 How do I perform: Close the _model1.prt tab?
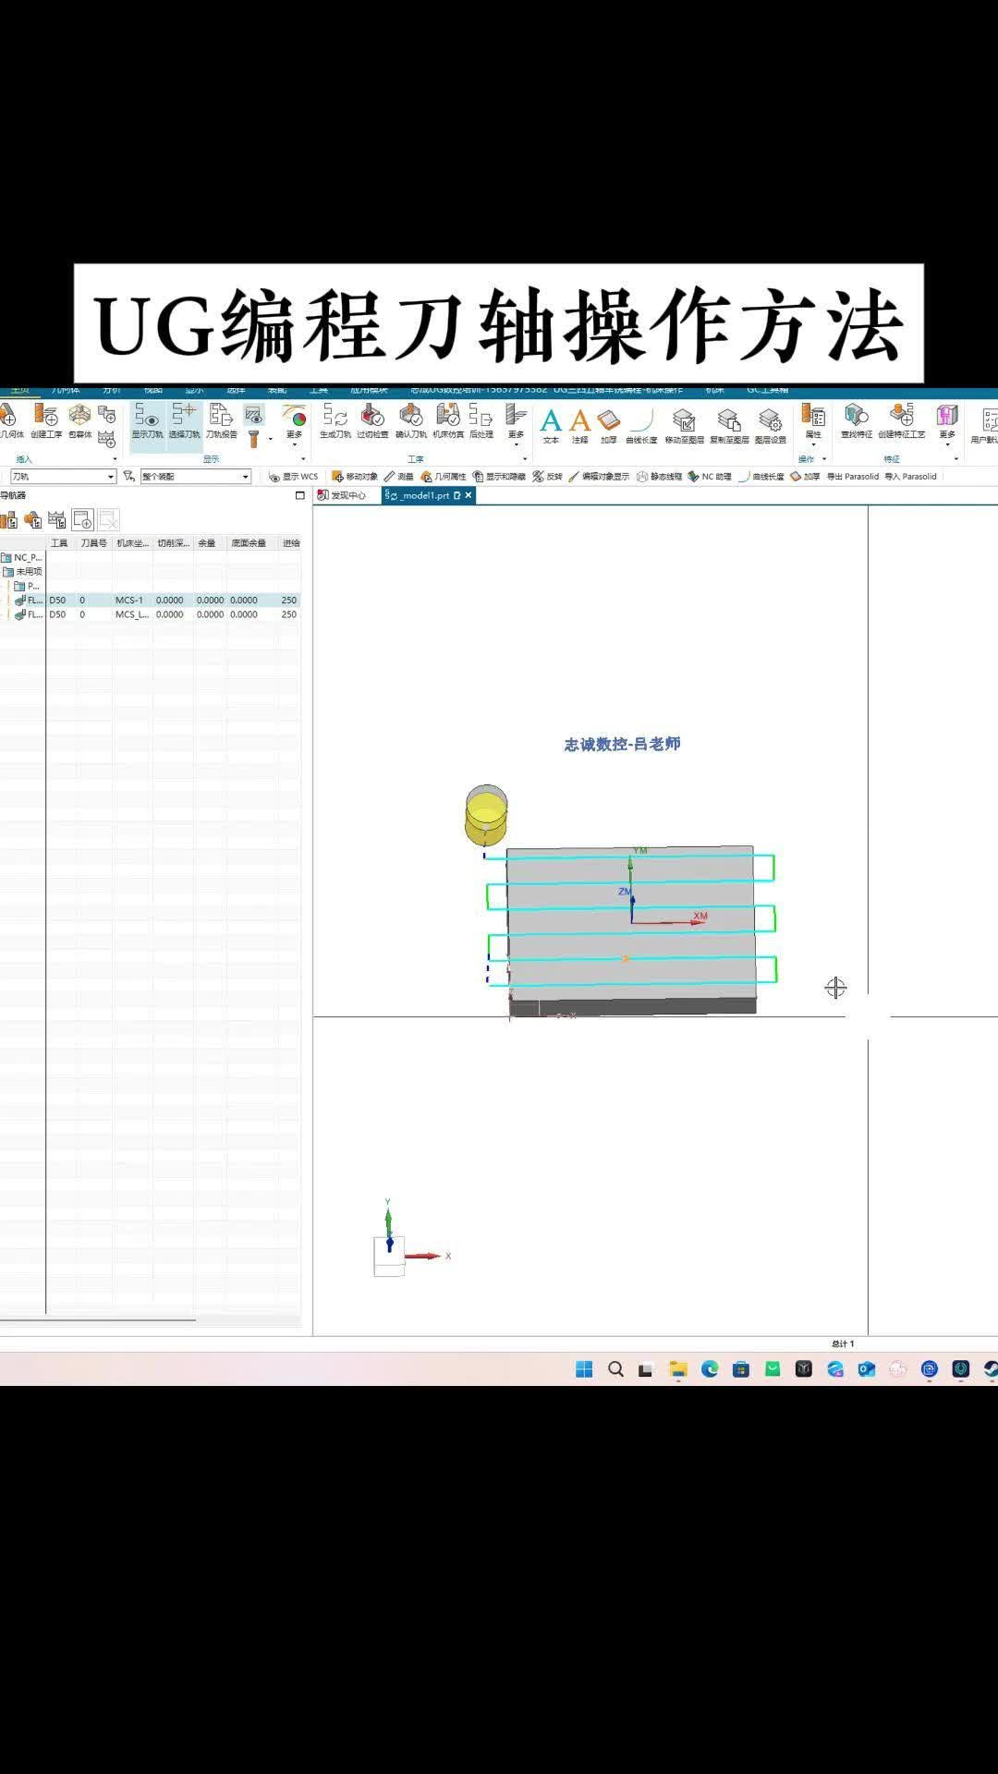click(x=469, y=495)
